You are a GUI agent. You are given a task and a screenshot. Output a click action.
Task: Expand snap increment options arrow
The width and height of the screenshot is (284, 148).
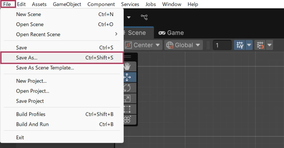269,45
